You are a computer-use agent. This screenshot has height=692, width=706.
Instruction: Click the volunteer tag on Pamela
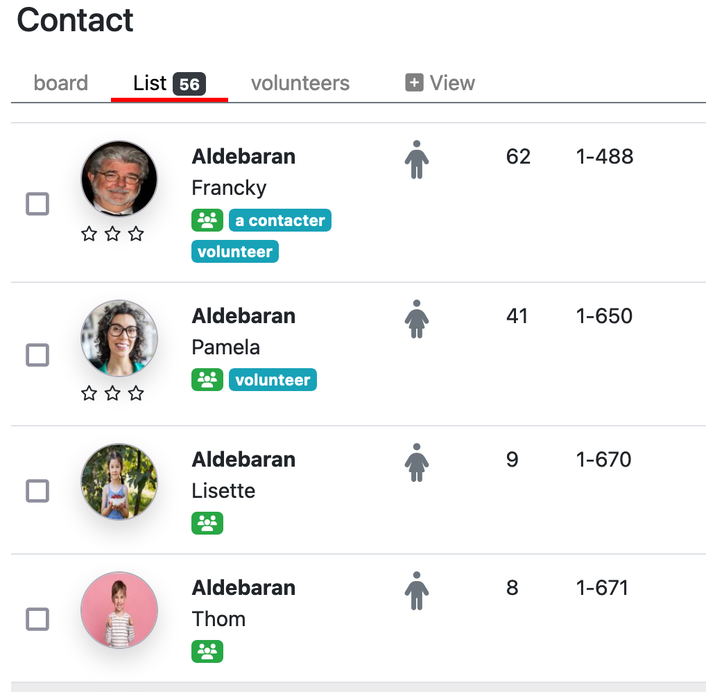(x=273, y=379)
